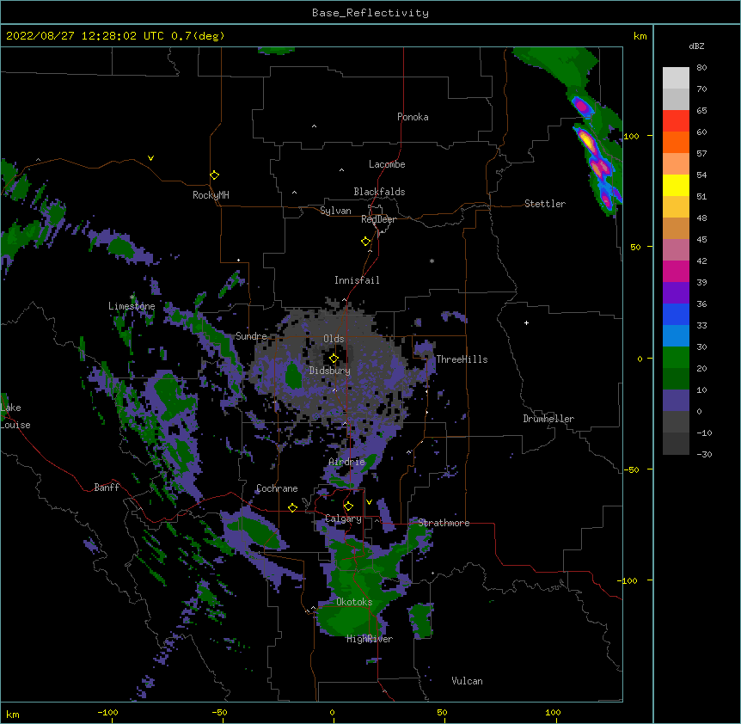
Task: Click the Airdrie label
Action: (x=347, y=462)
